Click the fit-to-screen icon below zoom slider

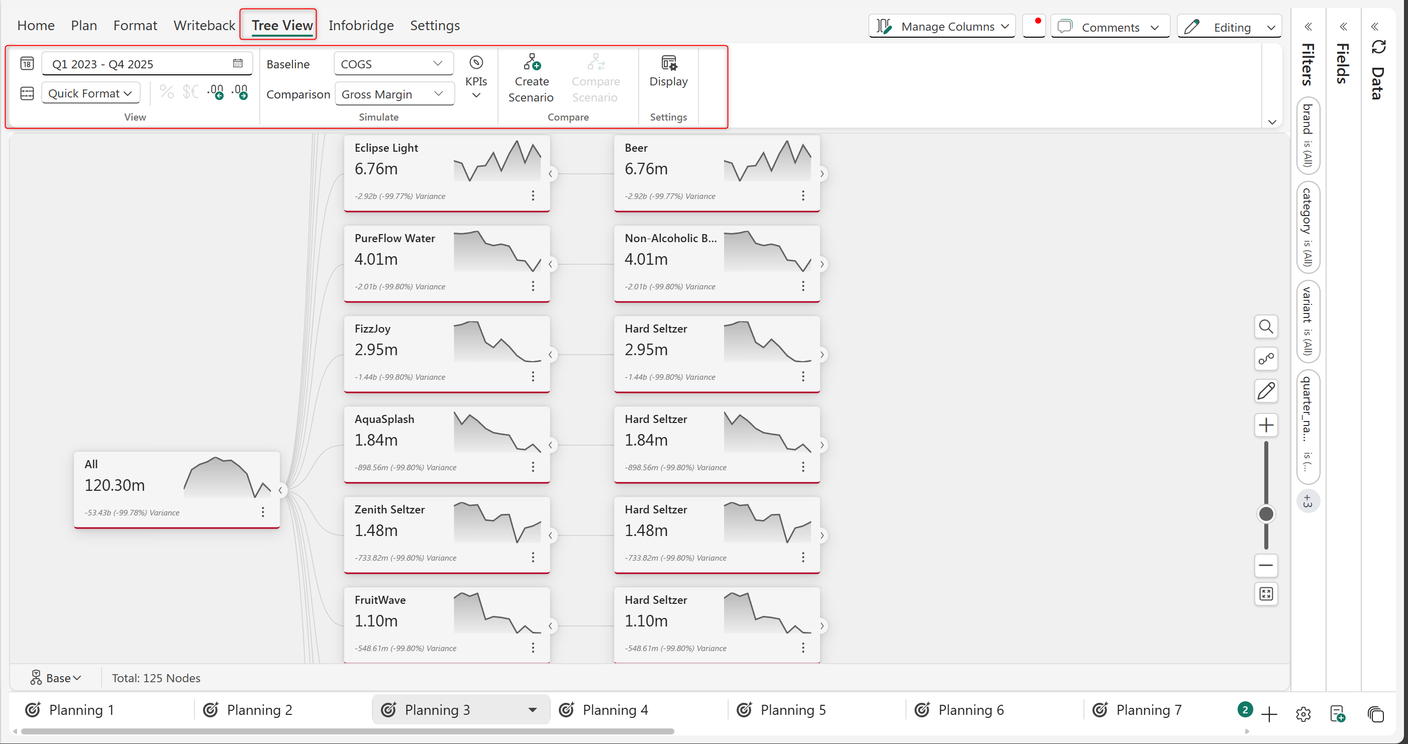point(1265,594)
